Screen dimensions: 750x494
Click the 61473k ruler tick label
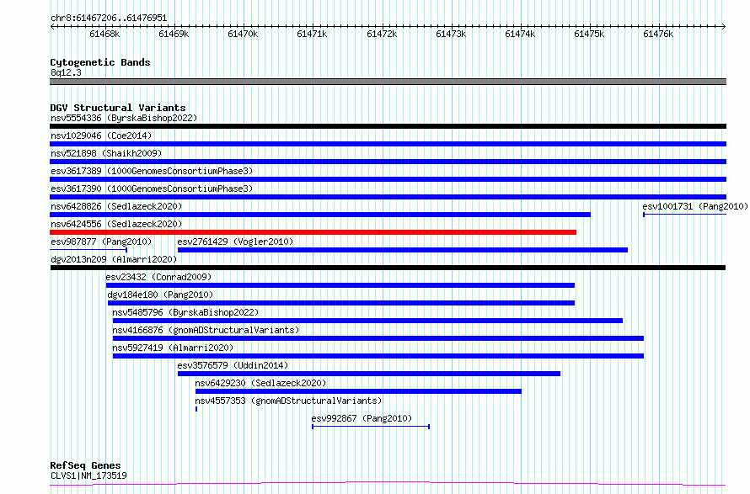click(451, 34)
